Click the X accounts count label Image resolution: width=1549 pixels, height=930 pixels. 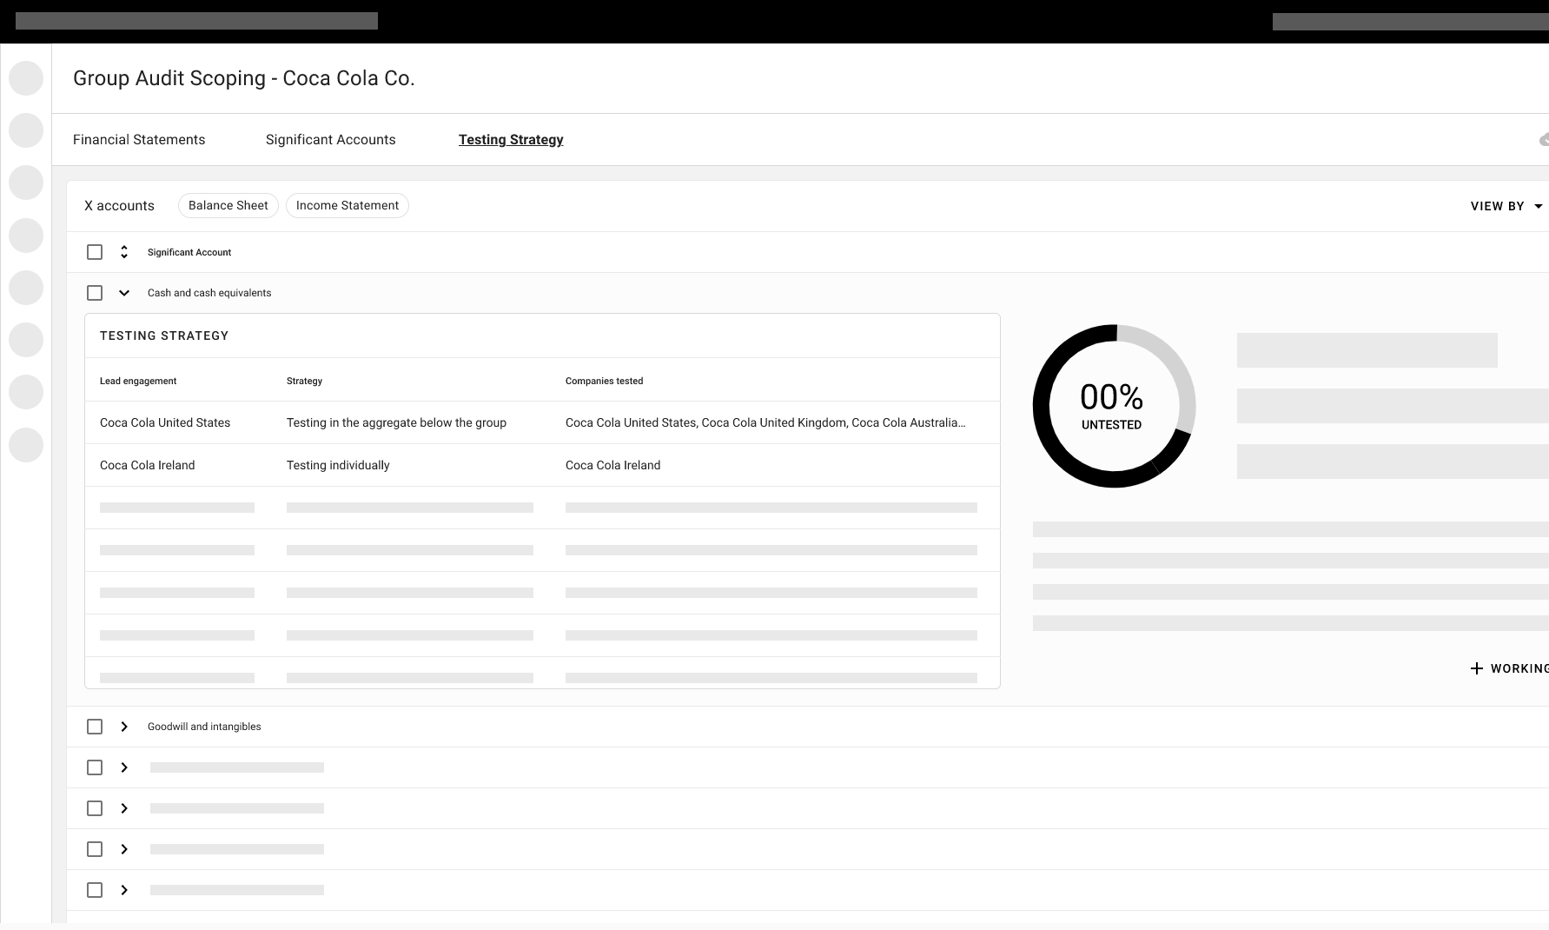click(119, 206)
